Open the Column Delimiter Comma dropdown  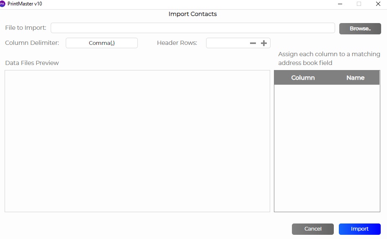tap(102, 43)
